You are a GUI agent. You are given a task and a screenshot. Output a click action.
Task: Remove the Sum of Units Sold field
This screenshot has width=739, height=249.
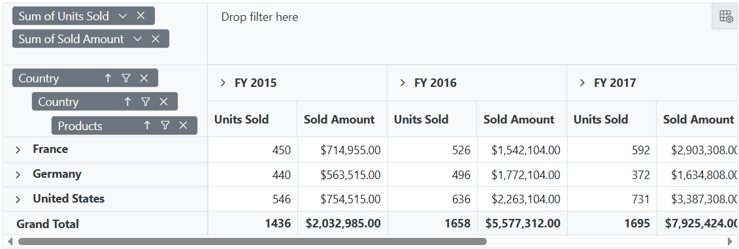(140, 16)
